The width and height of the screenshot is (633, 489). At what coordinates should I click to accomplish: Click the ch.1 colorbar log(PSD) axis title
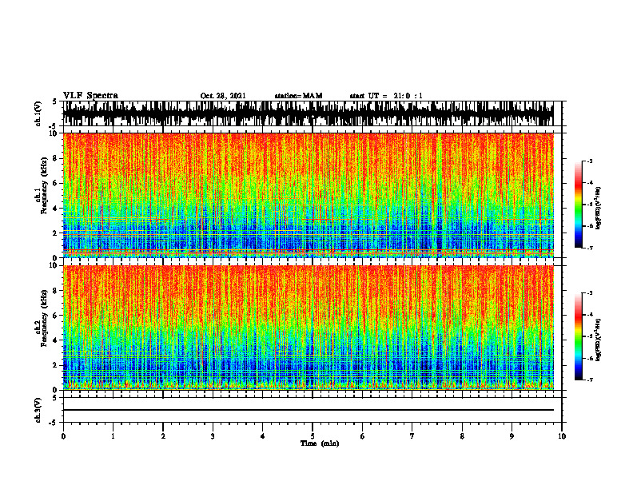pyautogui.click(x=599, y=209)
